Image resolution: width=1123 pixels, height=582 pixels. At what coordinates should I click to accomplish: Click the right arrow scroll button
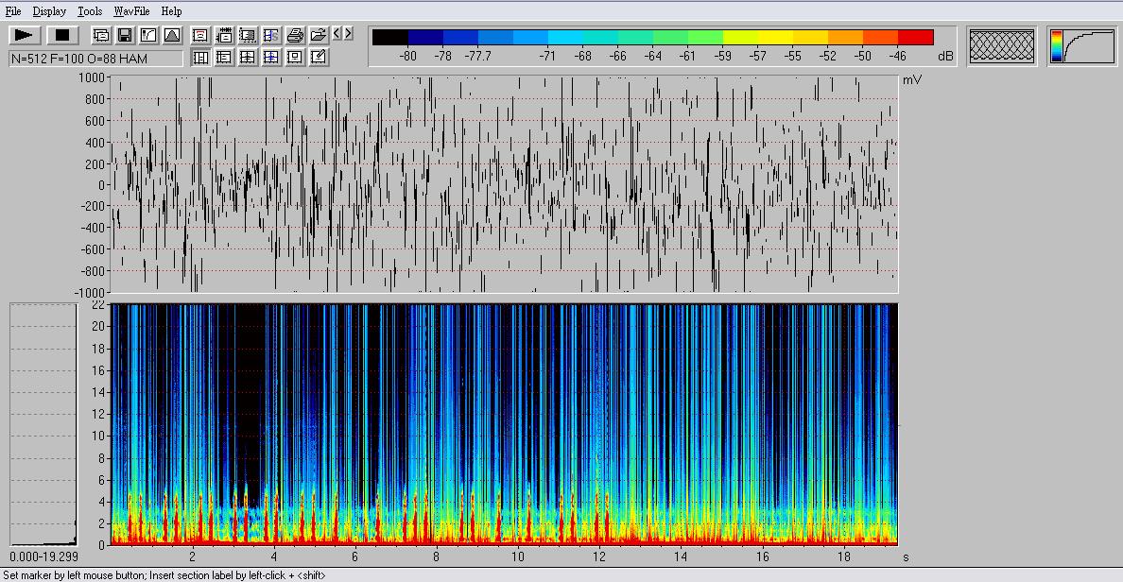tap(349, 34)
